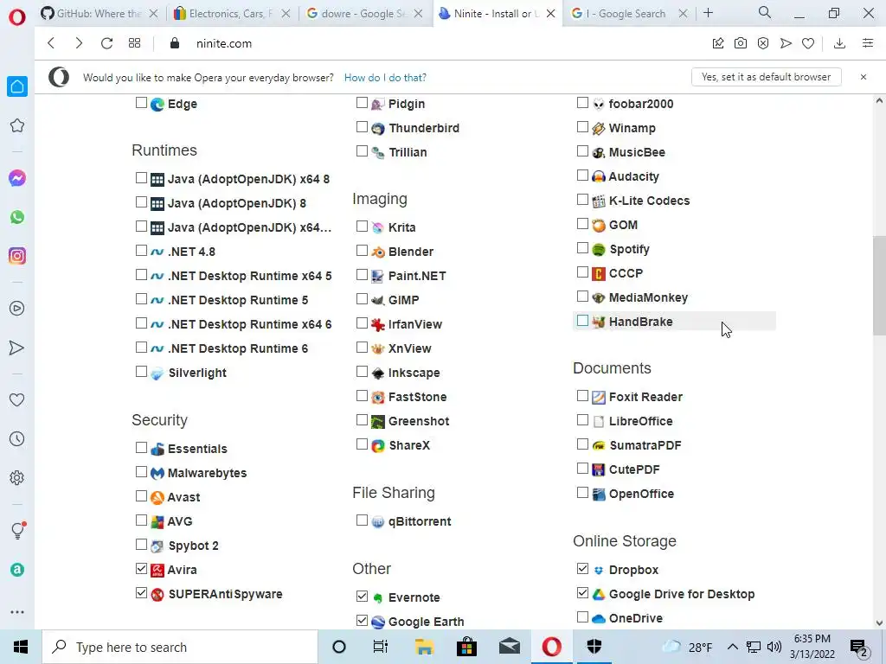The height and width of the screenshot is (664, 886).
Task: Open Easy Setup sliders icon
Action: tap(868, 43)
